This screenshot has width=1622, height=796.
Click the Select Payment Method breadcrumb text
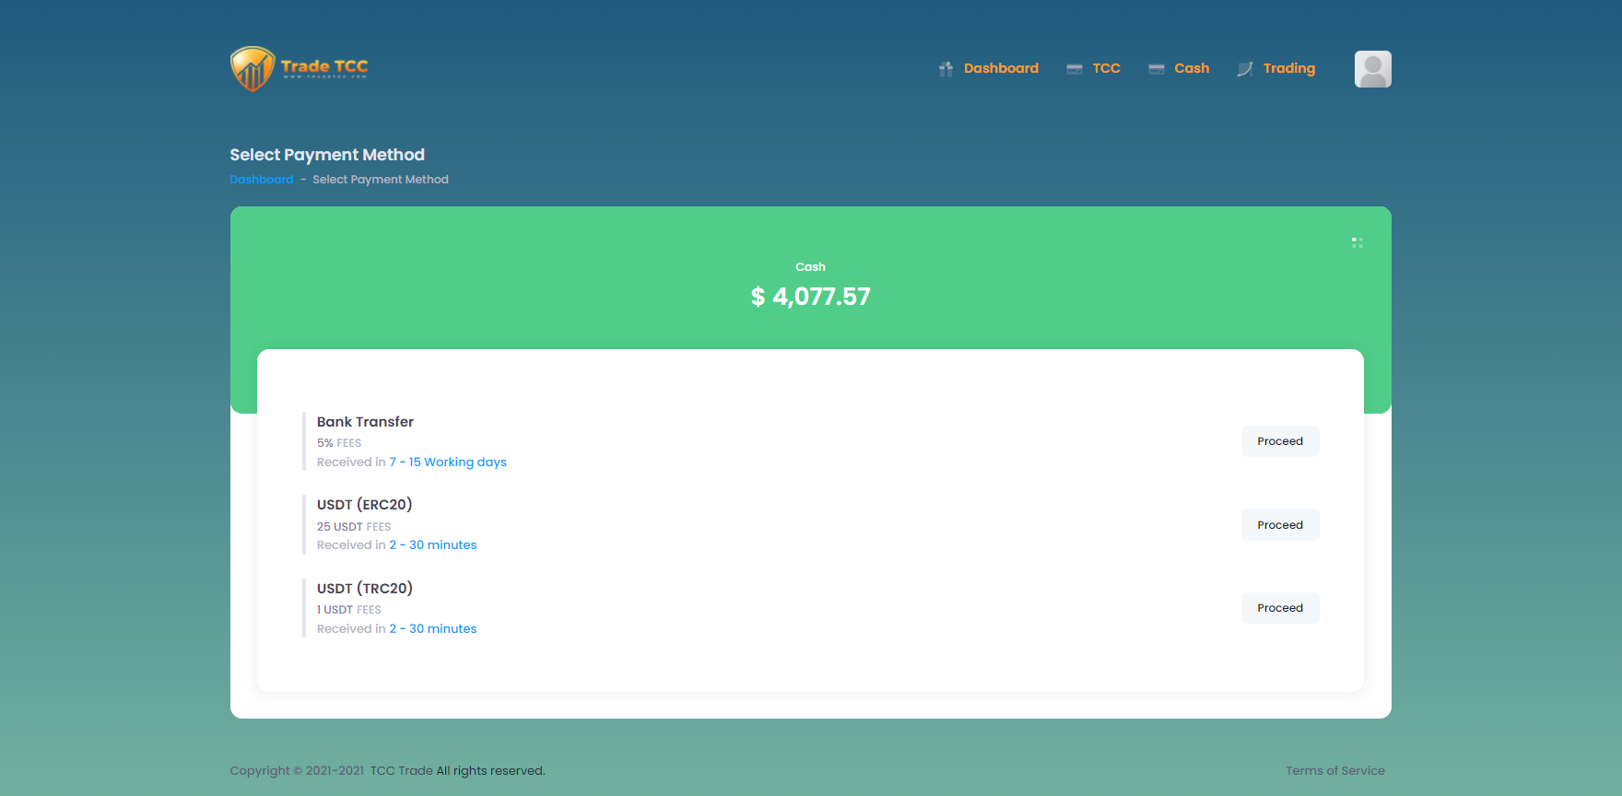click(x=381, y=180)
